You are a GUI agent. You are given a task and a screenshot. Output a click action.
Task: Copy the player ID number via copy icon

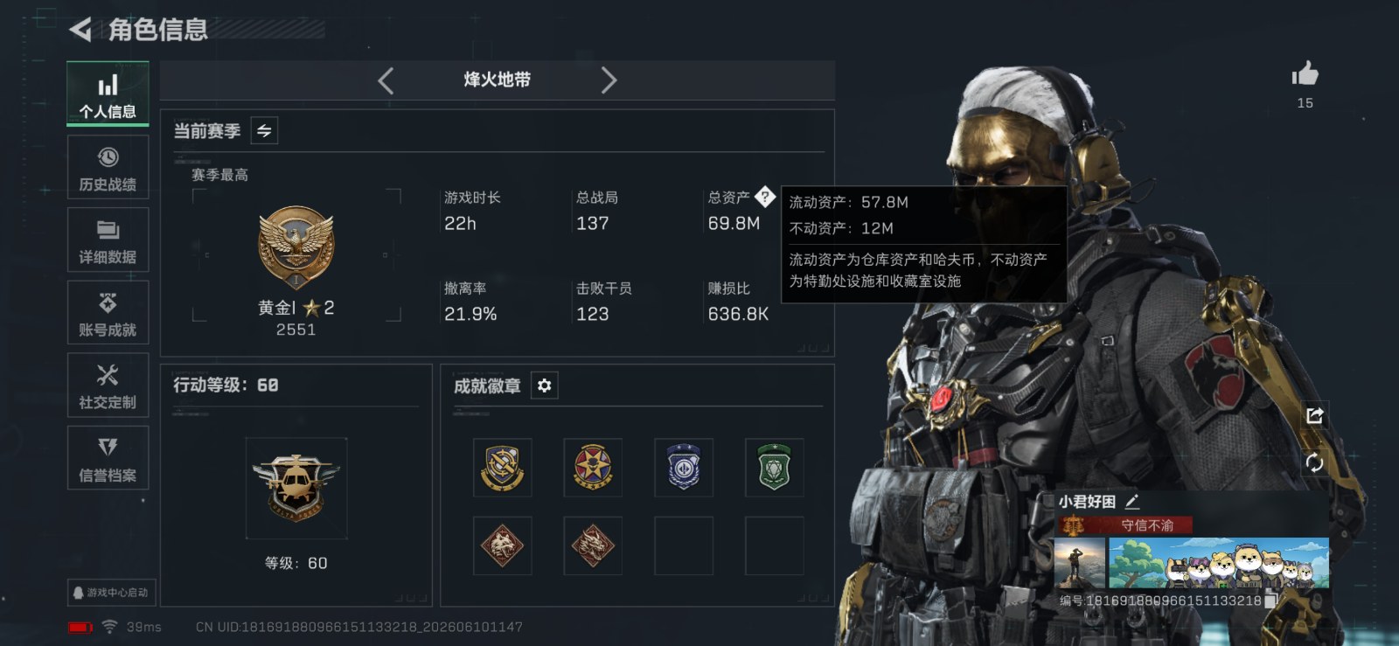tap(1271, 601)
